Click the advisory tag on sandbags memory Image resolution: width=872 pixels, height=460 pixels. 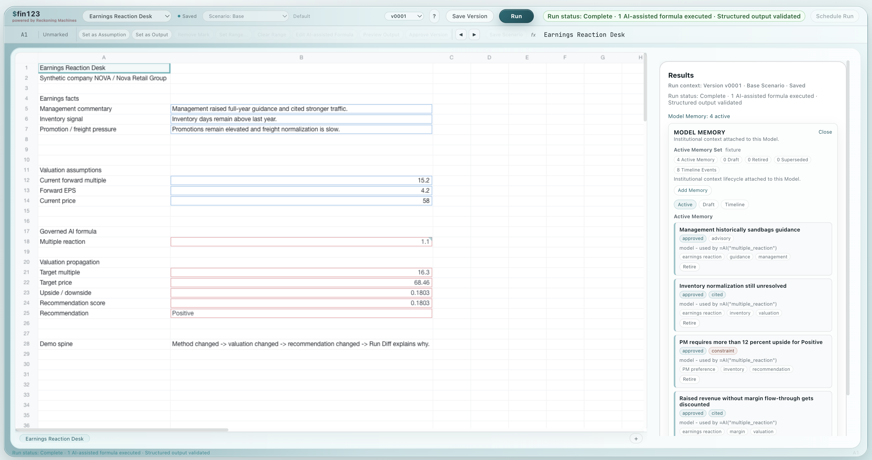[721, 238]
